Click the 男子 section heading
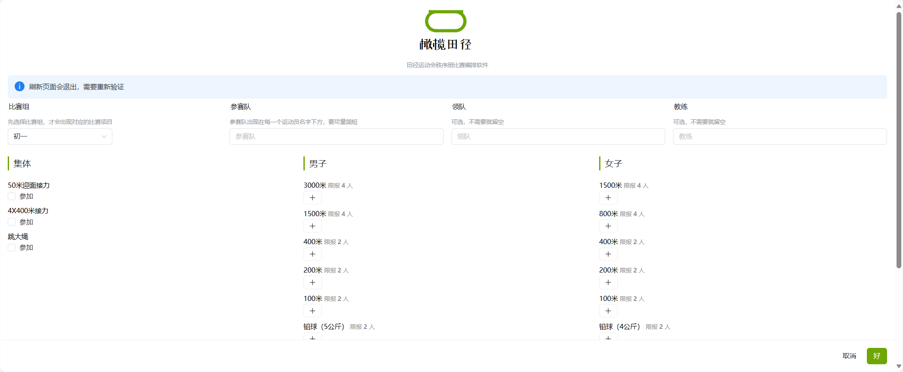Image resolution: width=903 pixels, height=372 pixels. [318, 164]
